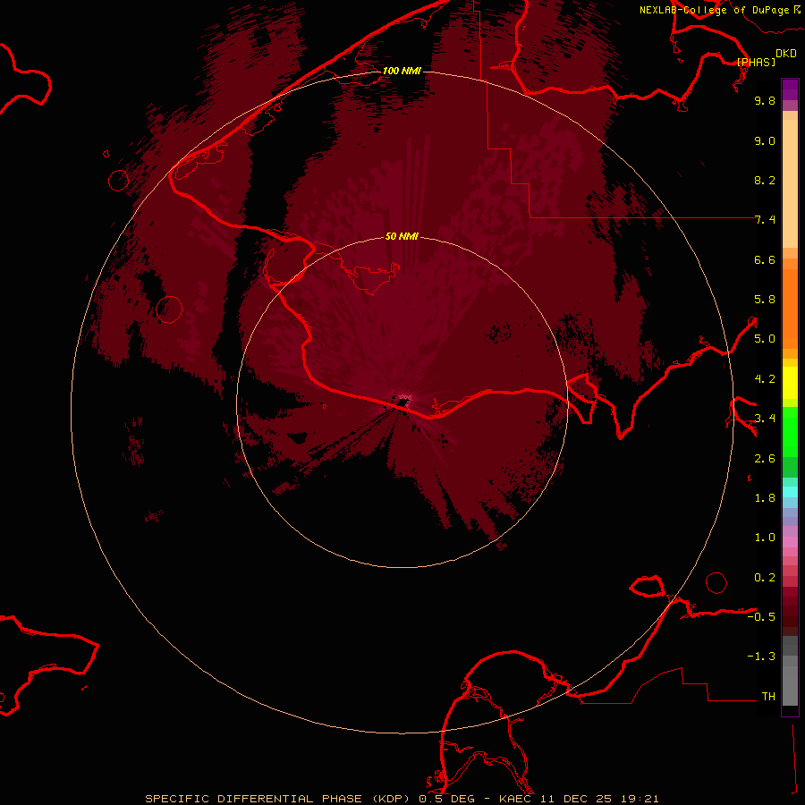Click the 8.2 scale value

[x=765, y=180]
